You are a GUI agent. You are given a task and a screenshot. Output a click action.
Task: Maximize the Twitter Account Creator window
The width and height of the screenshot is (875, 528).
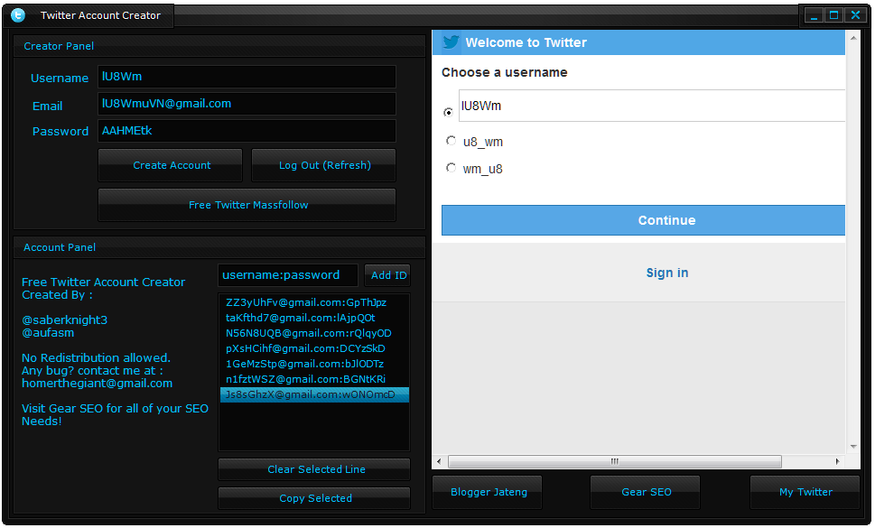coord(833,15)
